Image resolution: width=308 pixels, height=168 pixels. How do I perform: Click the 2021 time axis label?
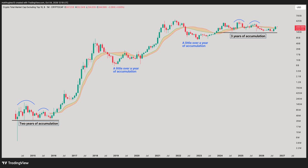pyautogui.click(x=157, y=156)
